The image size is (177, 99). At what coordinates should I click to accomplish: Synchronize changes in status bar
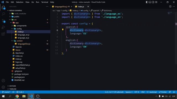pyautogui.click(x=13, y=92)
